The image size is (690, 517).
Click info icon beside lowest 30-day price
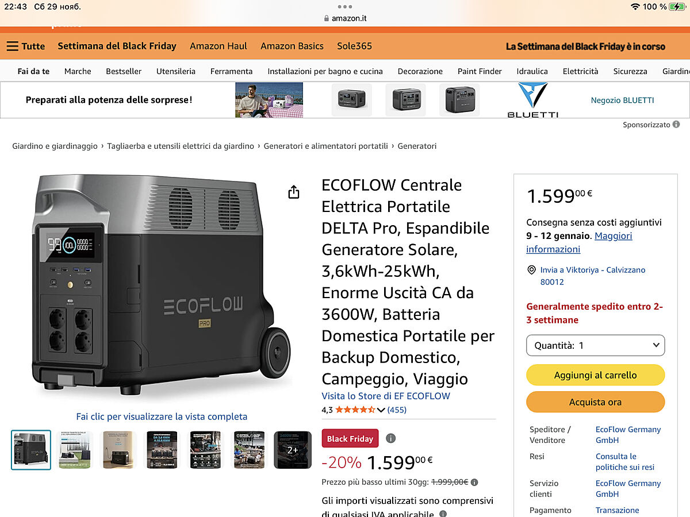474,483
